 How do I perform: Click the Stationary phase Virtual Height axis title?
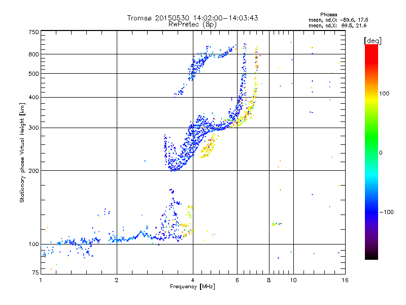click(22, 152)
